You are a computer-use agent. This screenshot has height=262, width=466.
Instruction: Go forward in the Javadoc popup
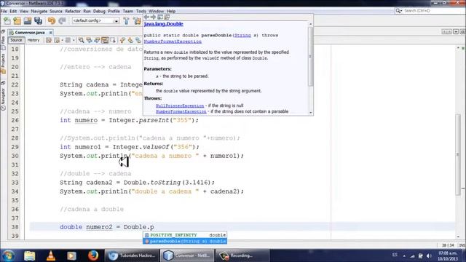(153, 17)
